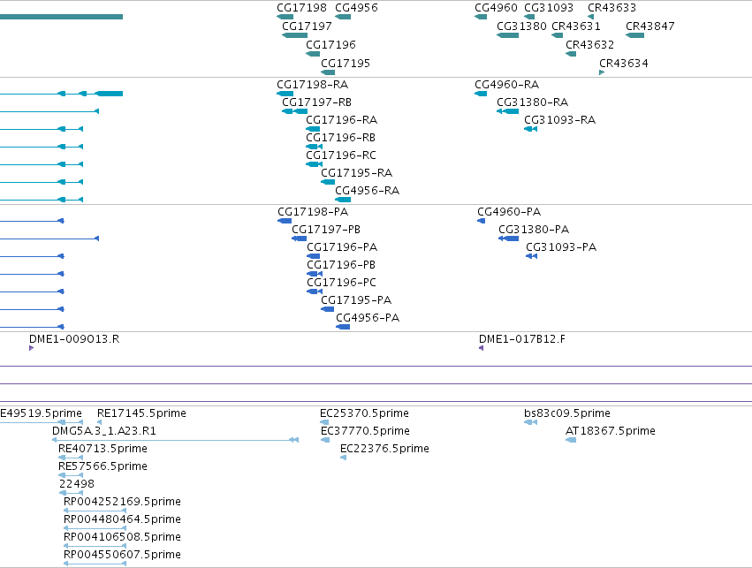Click EST RE40713.5prime
Viewport: 752px width, 568px height.
click(x=71, y=458)
